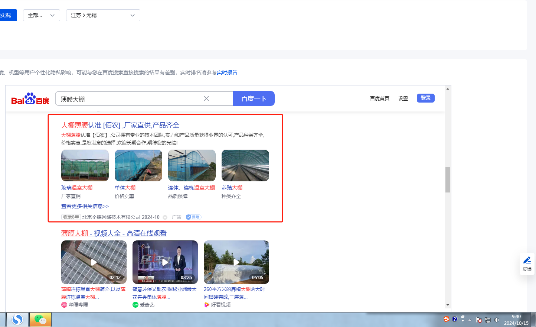This screenshot has width=536, height=327.
Task: Click the 爱奇艺 source name
Action: point(147,305)
